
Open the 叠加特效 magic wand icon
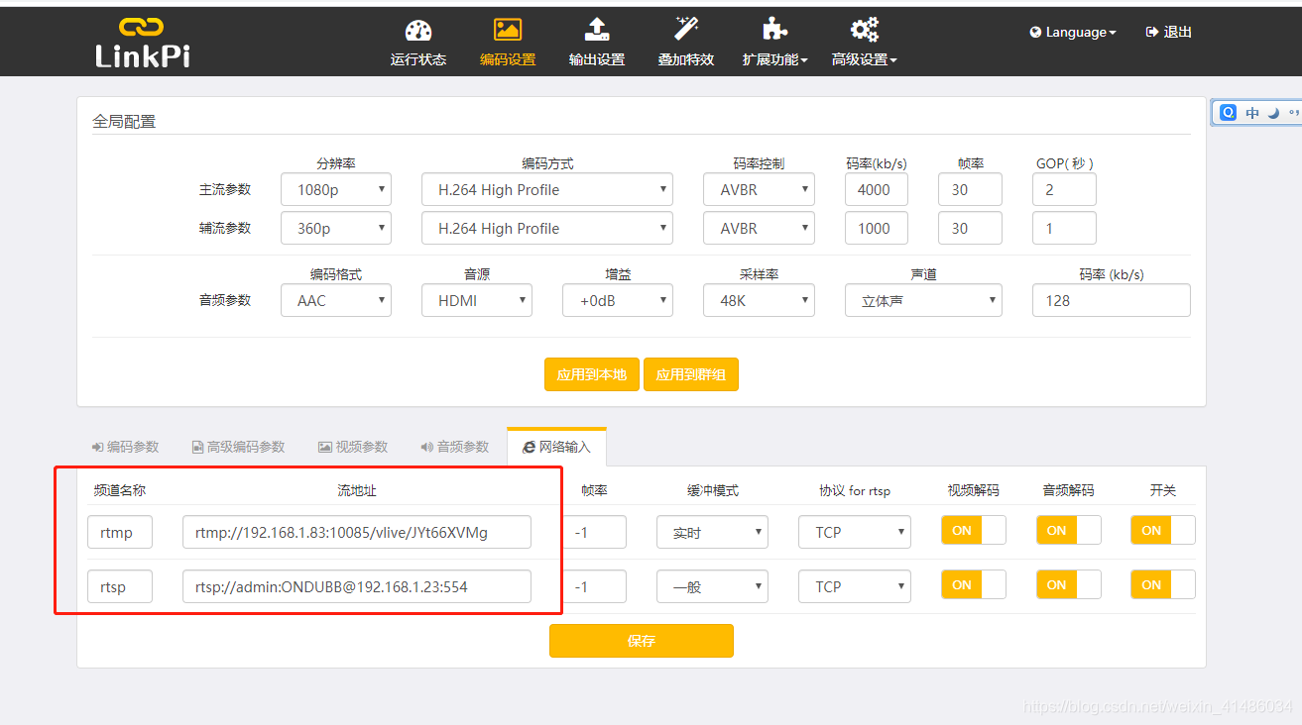(x=686, y=29)
